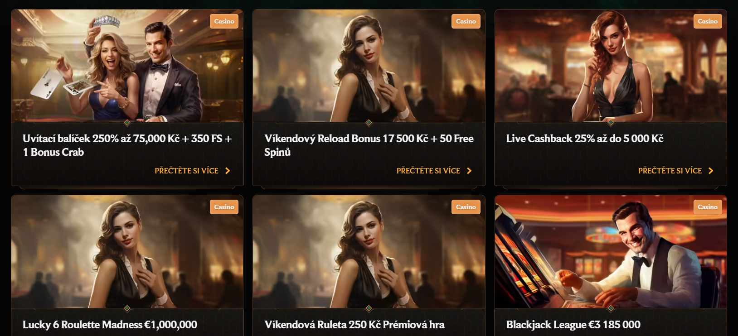Open the Lucky 6 Roulette Madness title
Image resolution: width=738 pixels, height=336 pixels.
click(110, 325)
